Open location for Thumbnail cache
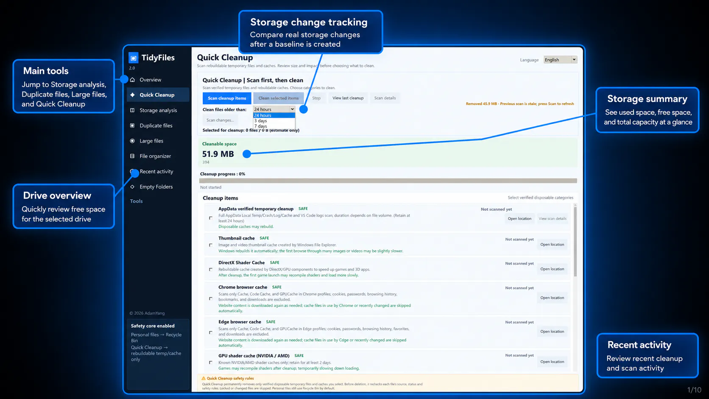 point(552,245)
